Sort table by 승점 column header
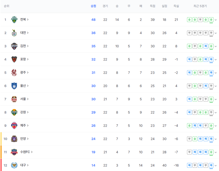 pyautogui.click(x=93, y=6)
